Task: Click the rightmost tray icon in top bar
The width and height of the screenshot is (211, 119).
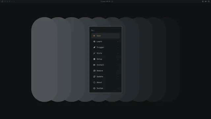Action: (x=209, y=1)
